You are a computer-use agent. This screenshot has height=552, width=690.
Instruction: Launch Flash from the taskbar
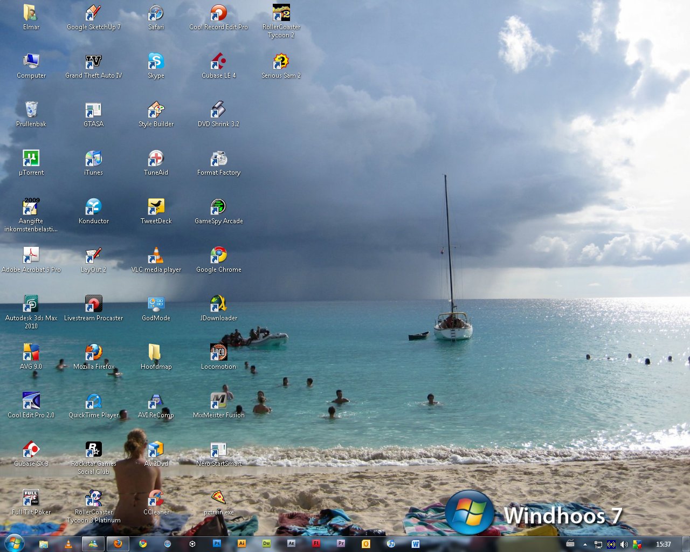tap(316, 544)
